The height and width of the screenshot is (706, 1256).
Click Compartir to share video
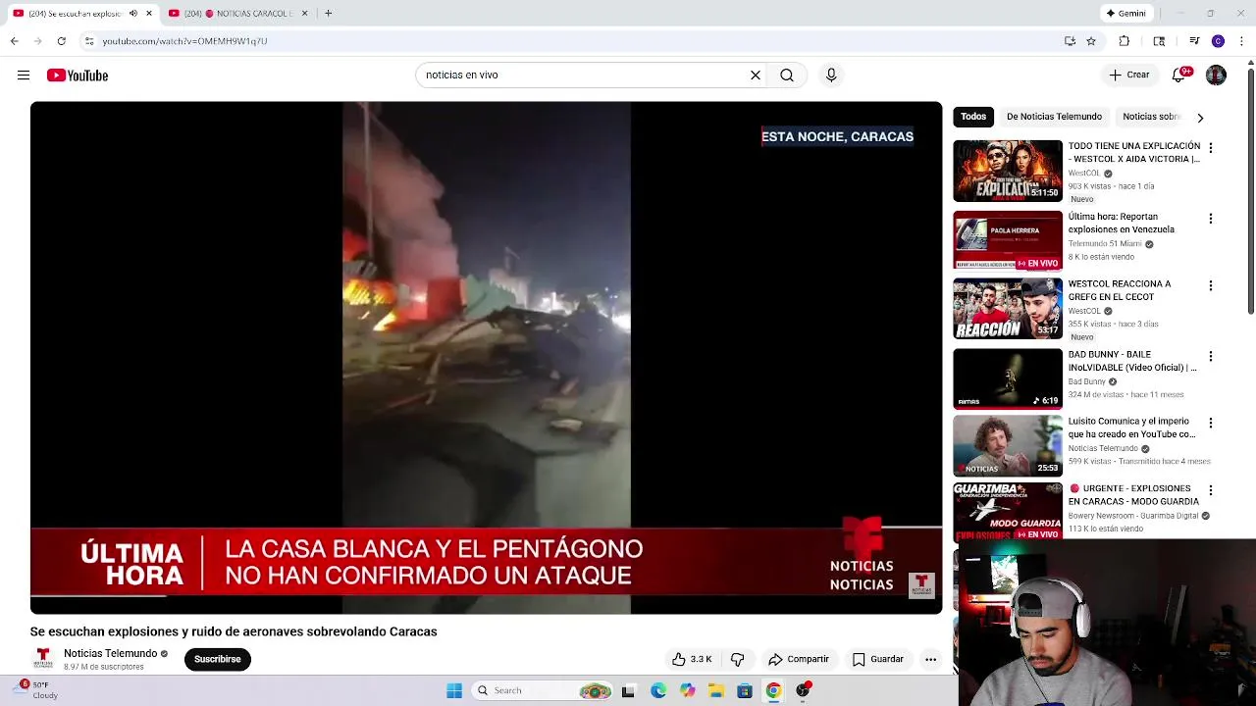799,659
